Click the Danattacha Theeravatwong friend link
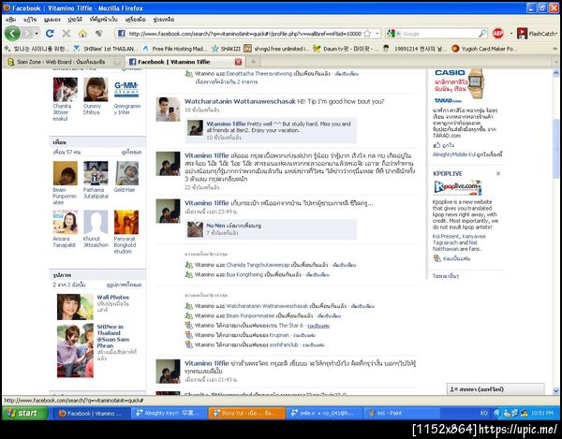The image size is (562, 439). click(259, 73)
